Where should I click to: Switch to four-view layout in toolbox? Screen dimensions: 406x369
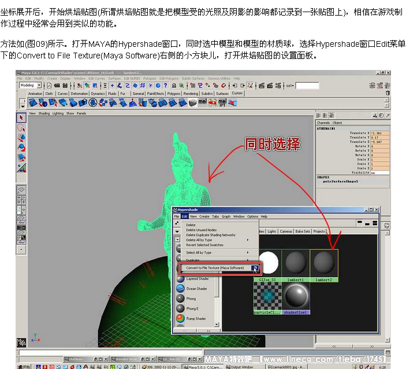[21, 200]
